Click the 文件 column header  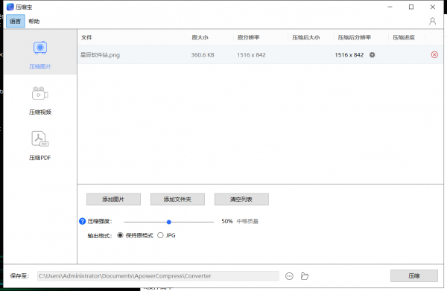[86, 37]
